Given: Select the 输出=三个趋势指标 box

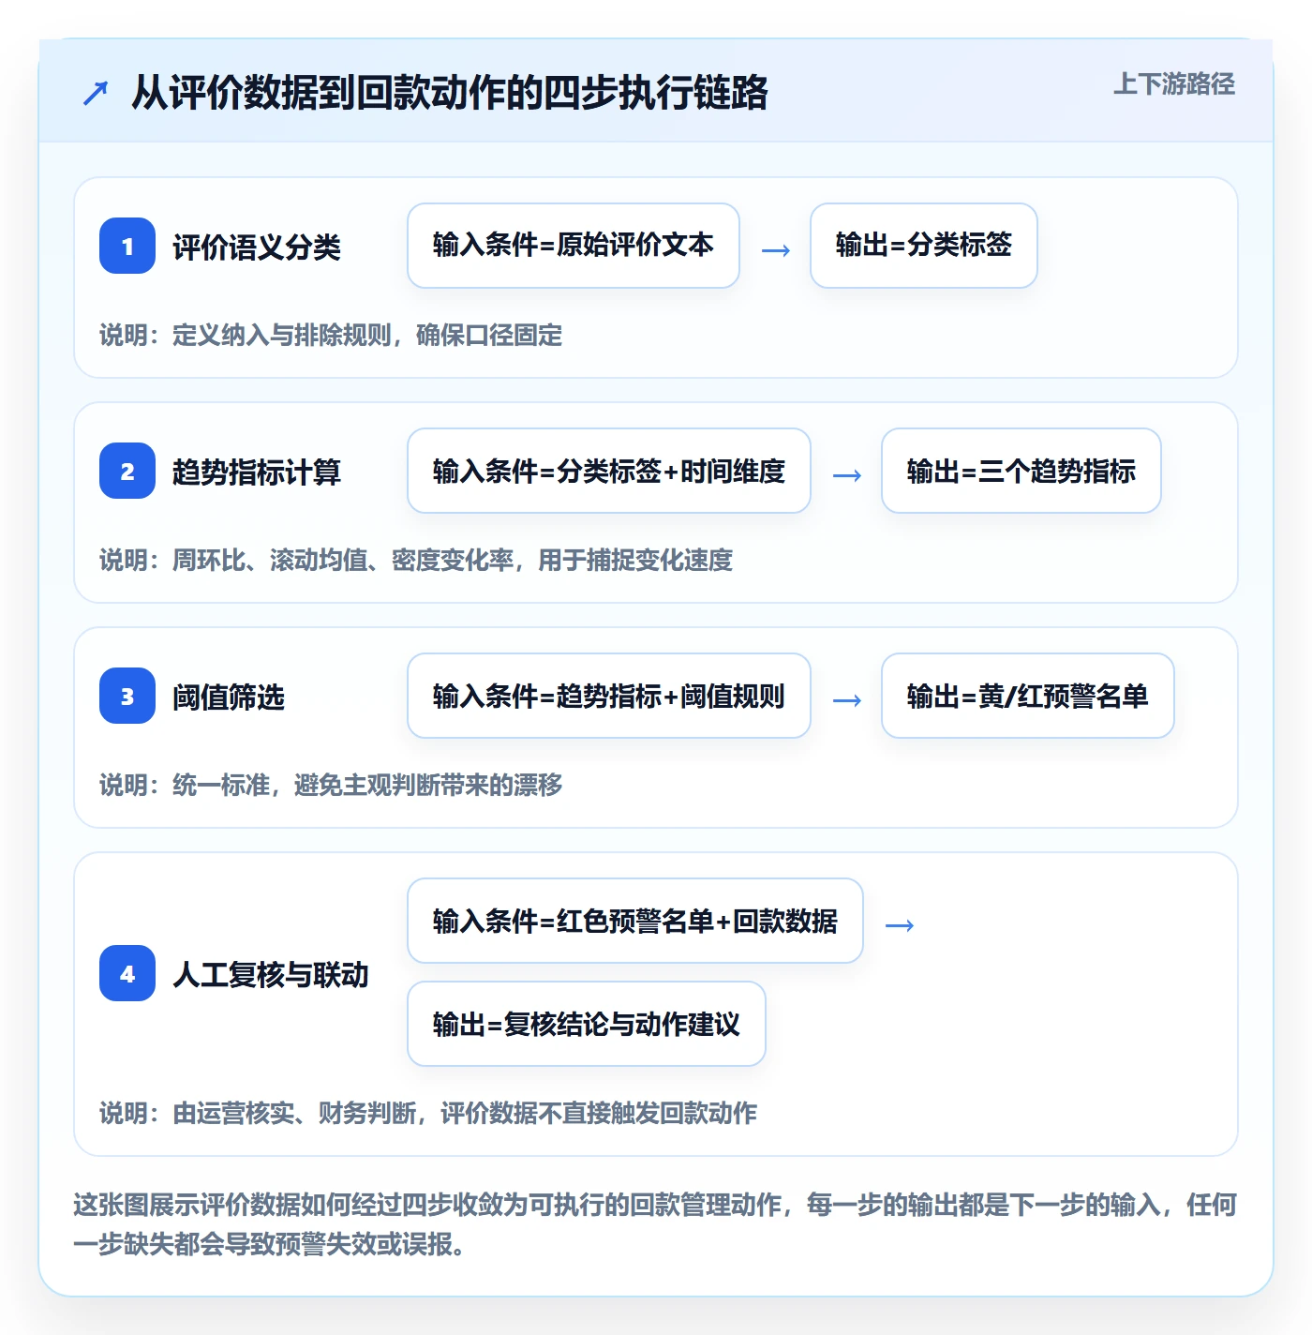Looking at the screenshot, I should click(x=1021, y=471).
